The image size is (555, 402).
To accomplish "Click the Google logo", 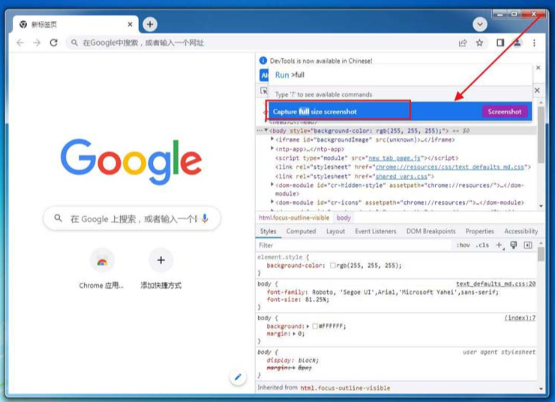I will (131, 161).
